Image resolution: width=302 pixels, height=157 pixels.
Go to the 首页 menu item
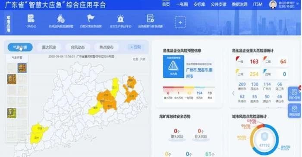pos(166,4)
